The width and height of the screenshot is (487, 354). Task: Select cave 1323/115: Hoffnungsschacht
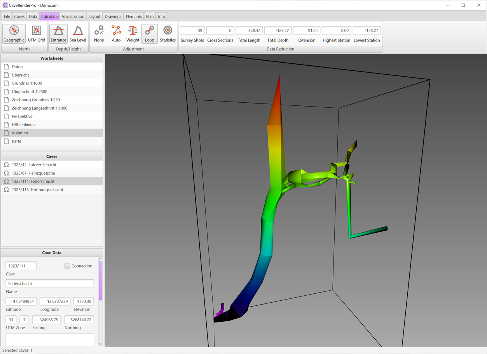[37, 190]
